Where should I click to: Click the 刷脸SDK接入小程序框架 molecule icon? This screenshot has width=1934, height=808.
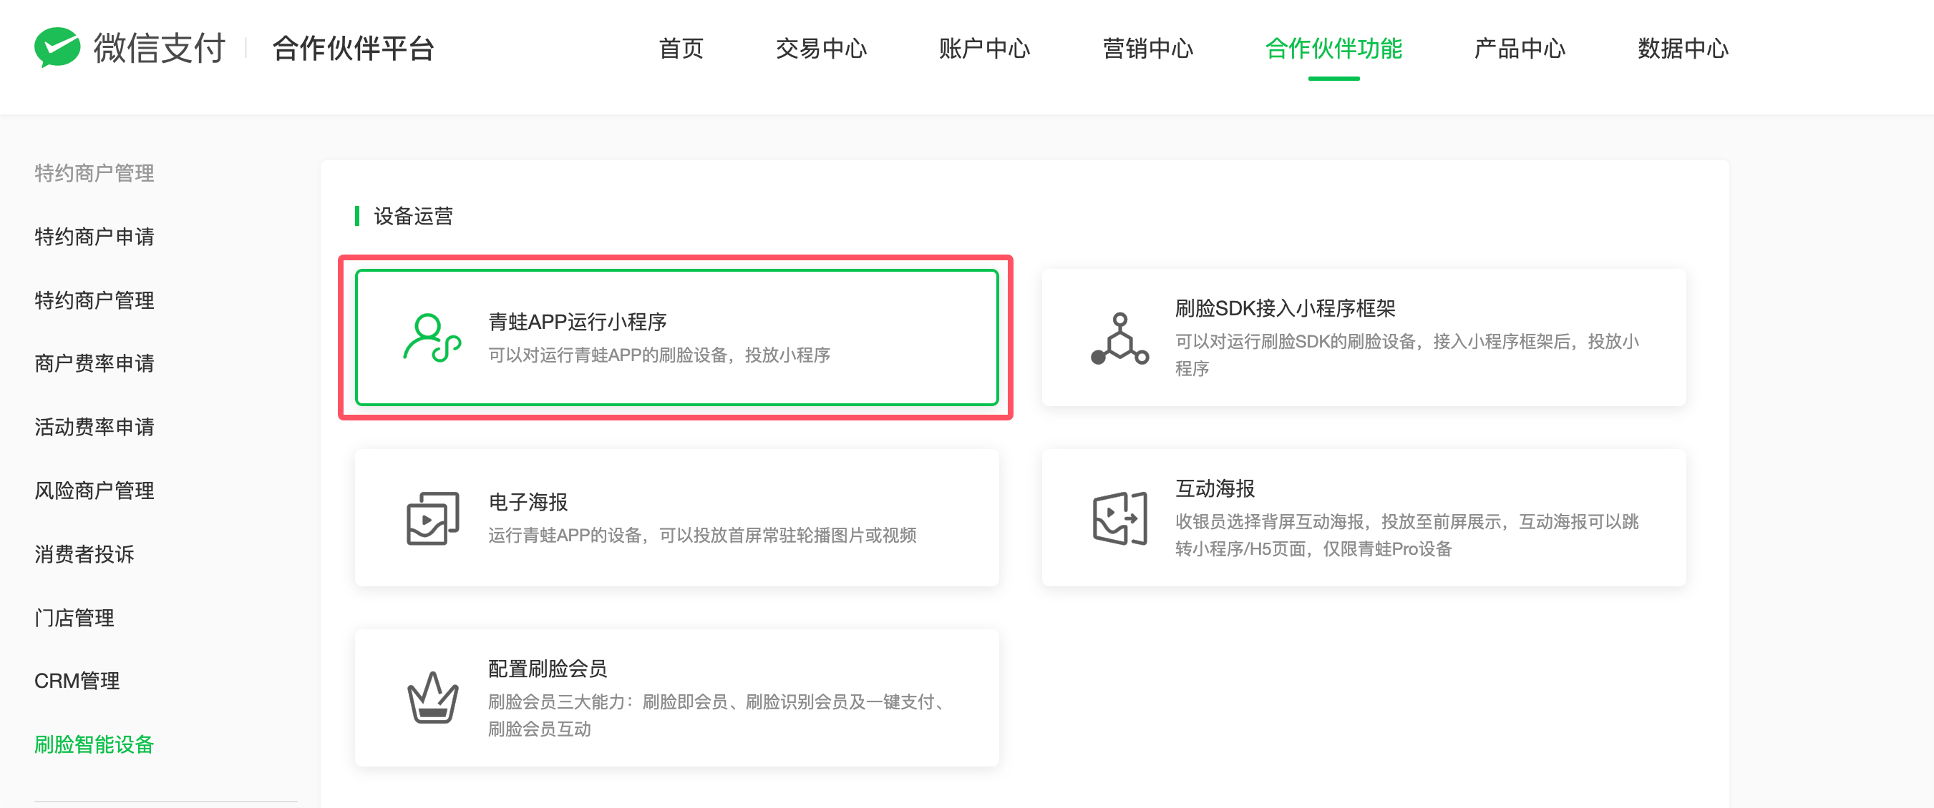click(1119, 338)
